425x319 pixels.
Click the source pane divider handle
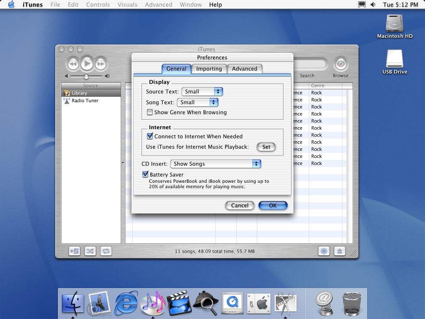pyautogui.click(x=123, y=163)
